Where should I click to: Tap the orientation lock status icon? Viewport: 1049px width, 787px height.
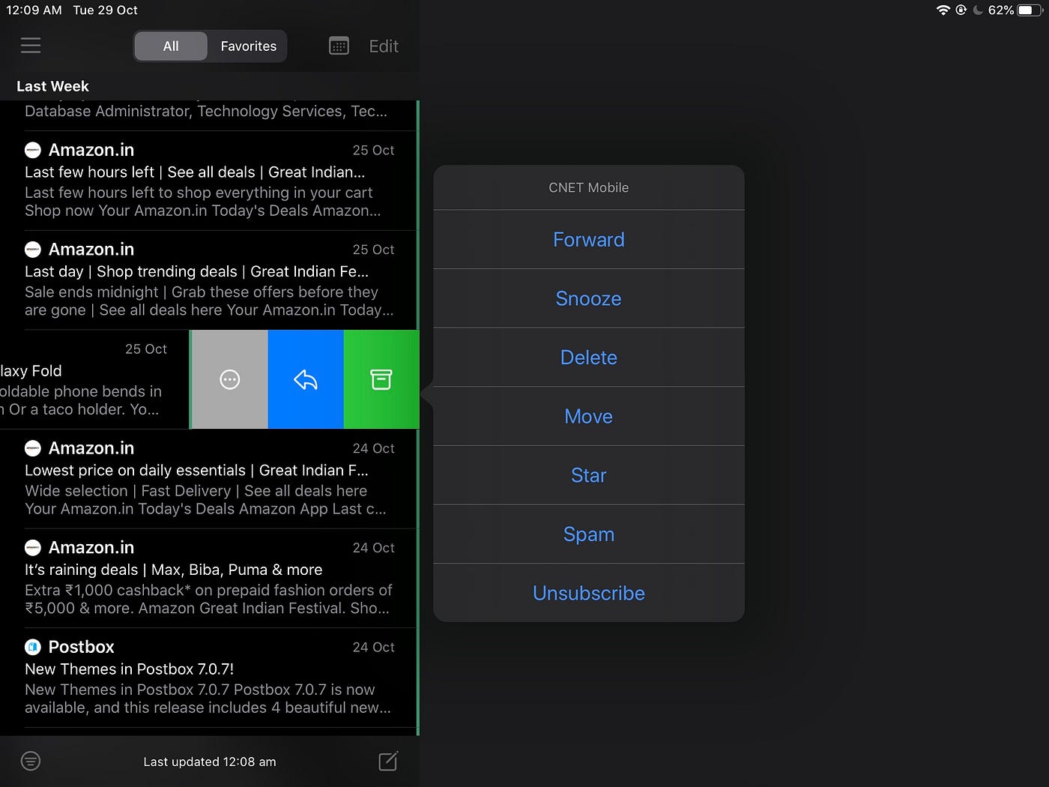coord(961,10)
